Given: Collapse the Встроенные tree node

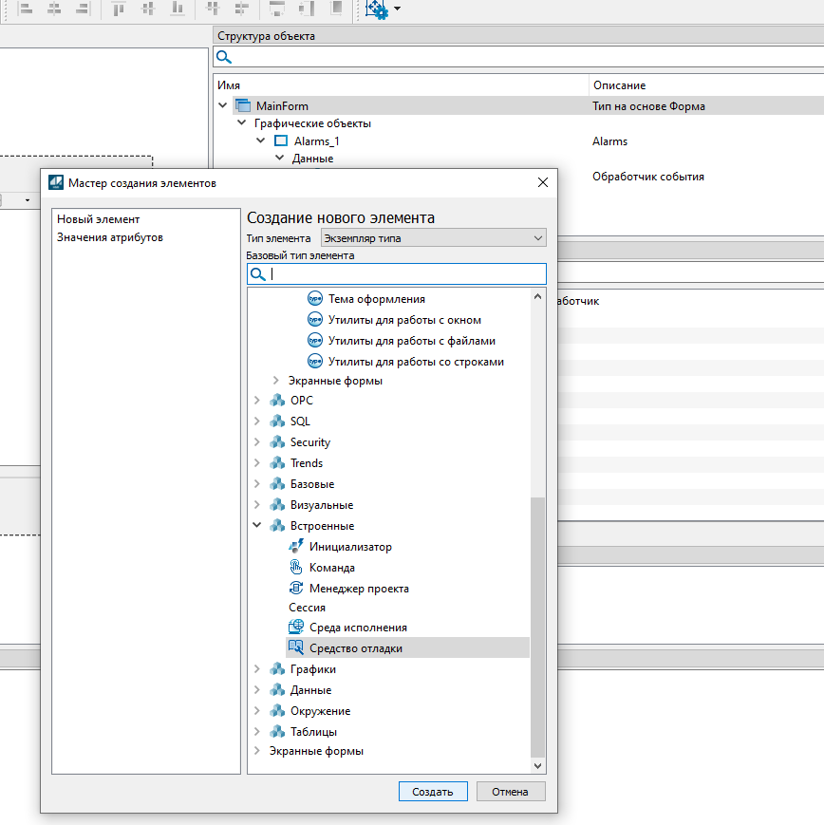Looking at the screenshot, I should pos(257,526).
